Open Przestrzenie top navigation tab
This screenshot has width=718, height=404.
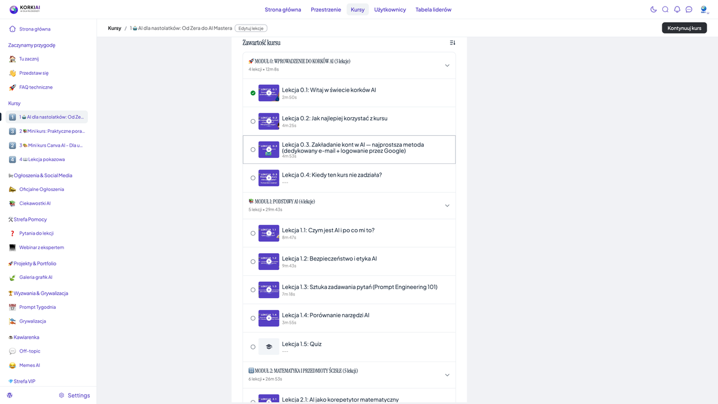point(326,10)
